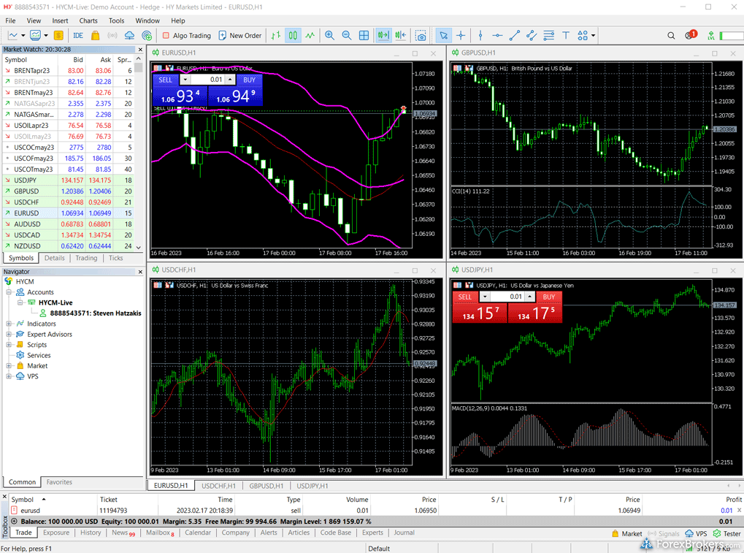Viewport: 744px width, 553px height.
Task: Switch chart to line chart style
Action: [310, 36]
